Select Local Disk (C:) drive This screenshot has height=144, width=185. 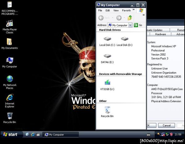(107, 41)
